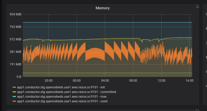The height and width of the screenshot is (111, 207).
Task: Click the 04:00 time axis label
Action: tap(105, 80)
